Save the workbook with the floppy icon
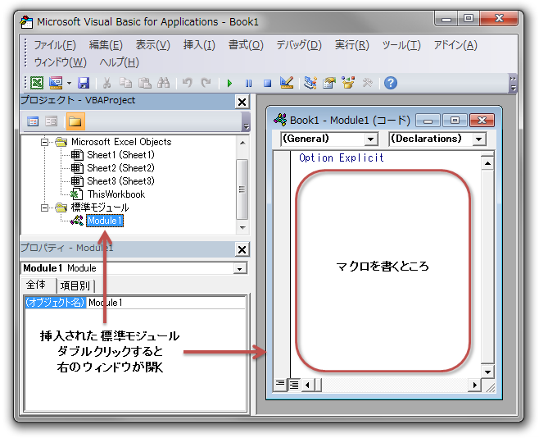This screenshot has width=539, height=438. 84,83
